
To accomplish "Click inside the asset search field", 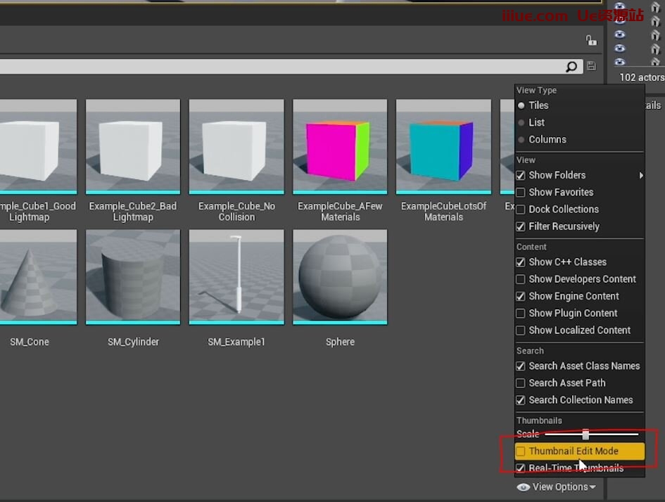I will 281,67.
